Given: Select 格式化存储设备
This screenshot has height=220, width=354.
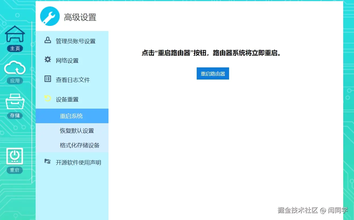Looking at the screenshot, I should pyautogui.click(x=79, y=145).
